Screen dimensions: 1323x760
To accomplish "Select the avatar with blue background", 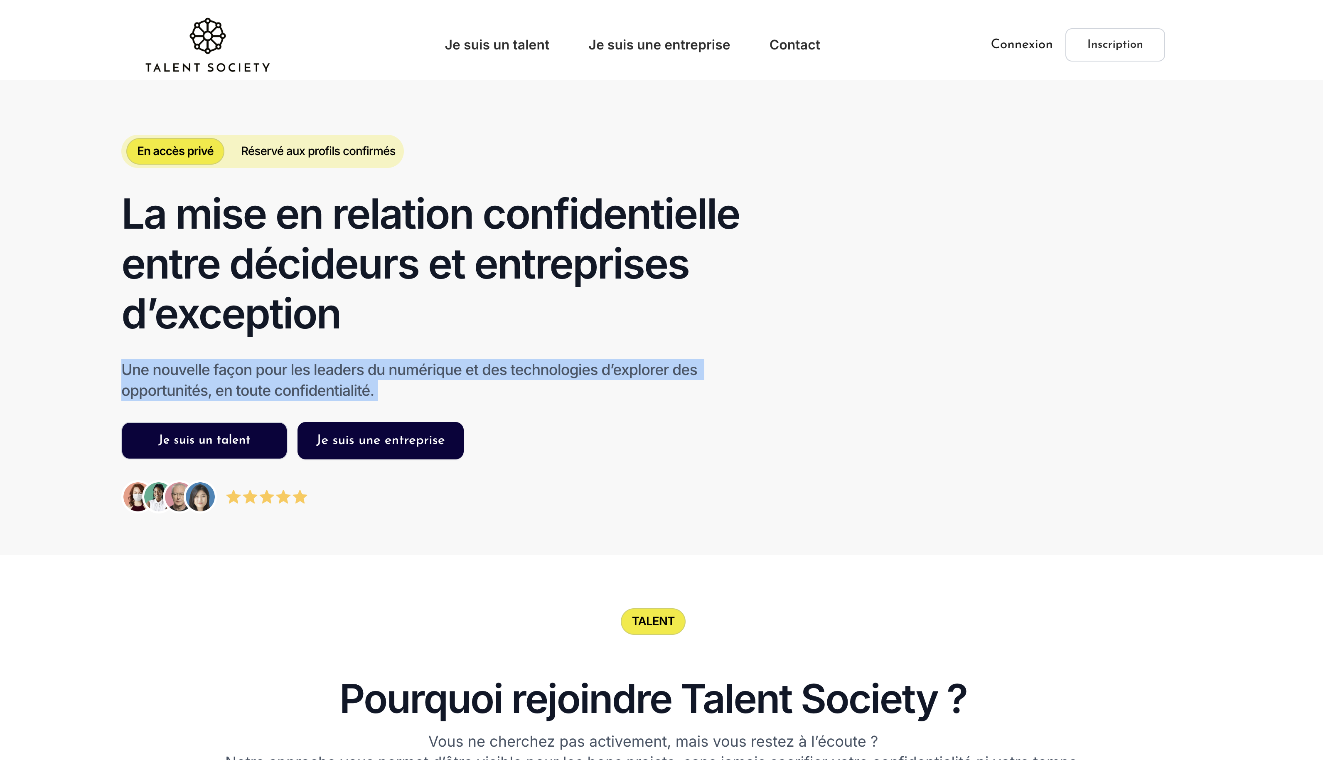I will 201,496.
